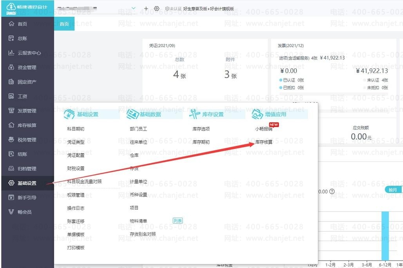The width and height of the screenshot is (403, 268).
Task: Click the plus icon in top bar
Action: click(x=146, y=9)
